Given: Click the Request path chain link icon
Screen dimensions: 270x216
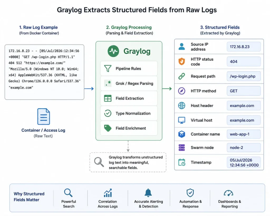Looking at the screenshot, I should click(x=181, y=76).
